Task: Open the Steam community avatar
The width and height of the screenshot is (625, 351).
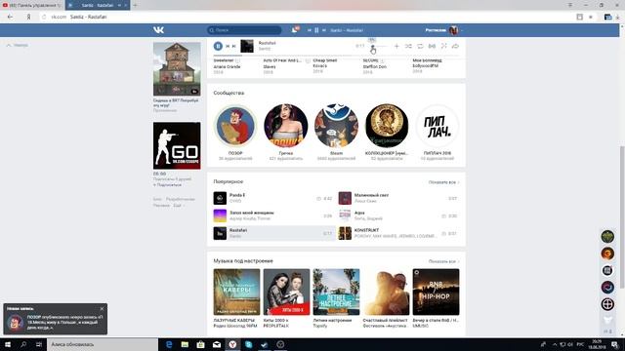Action: pyautogui.click(x=336, y=126)
